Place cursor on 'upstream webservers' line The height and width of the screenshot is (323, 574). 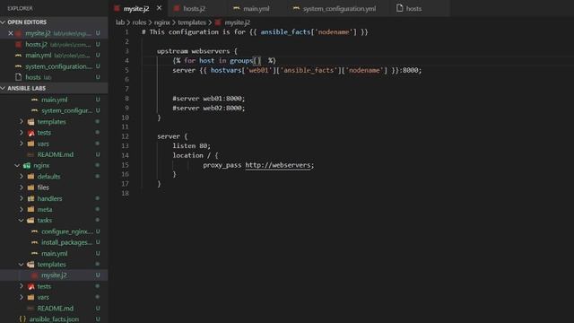point(197,51)
